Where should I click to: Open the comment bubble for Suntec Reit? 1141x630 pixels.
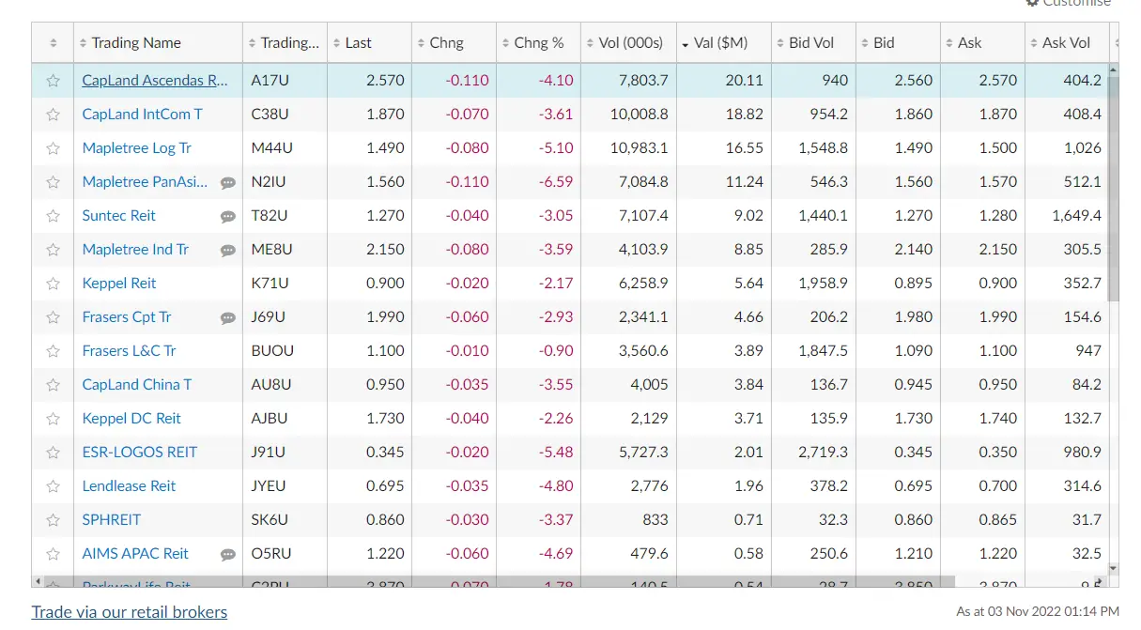click(228, 217)
